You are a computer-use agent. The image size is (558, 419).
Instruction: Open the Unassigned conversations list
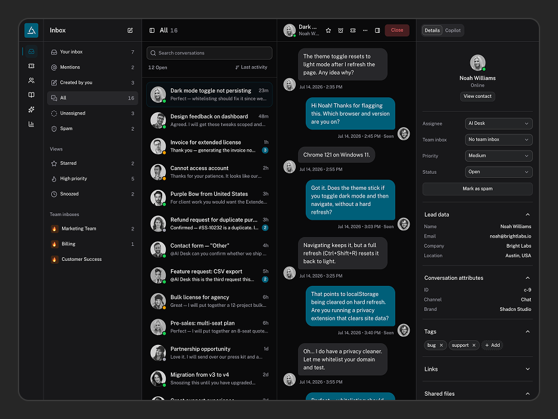92,113
